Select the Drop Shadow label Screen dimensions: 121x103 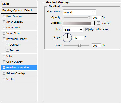coord(15,16)
